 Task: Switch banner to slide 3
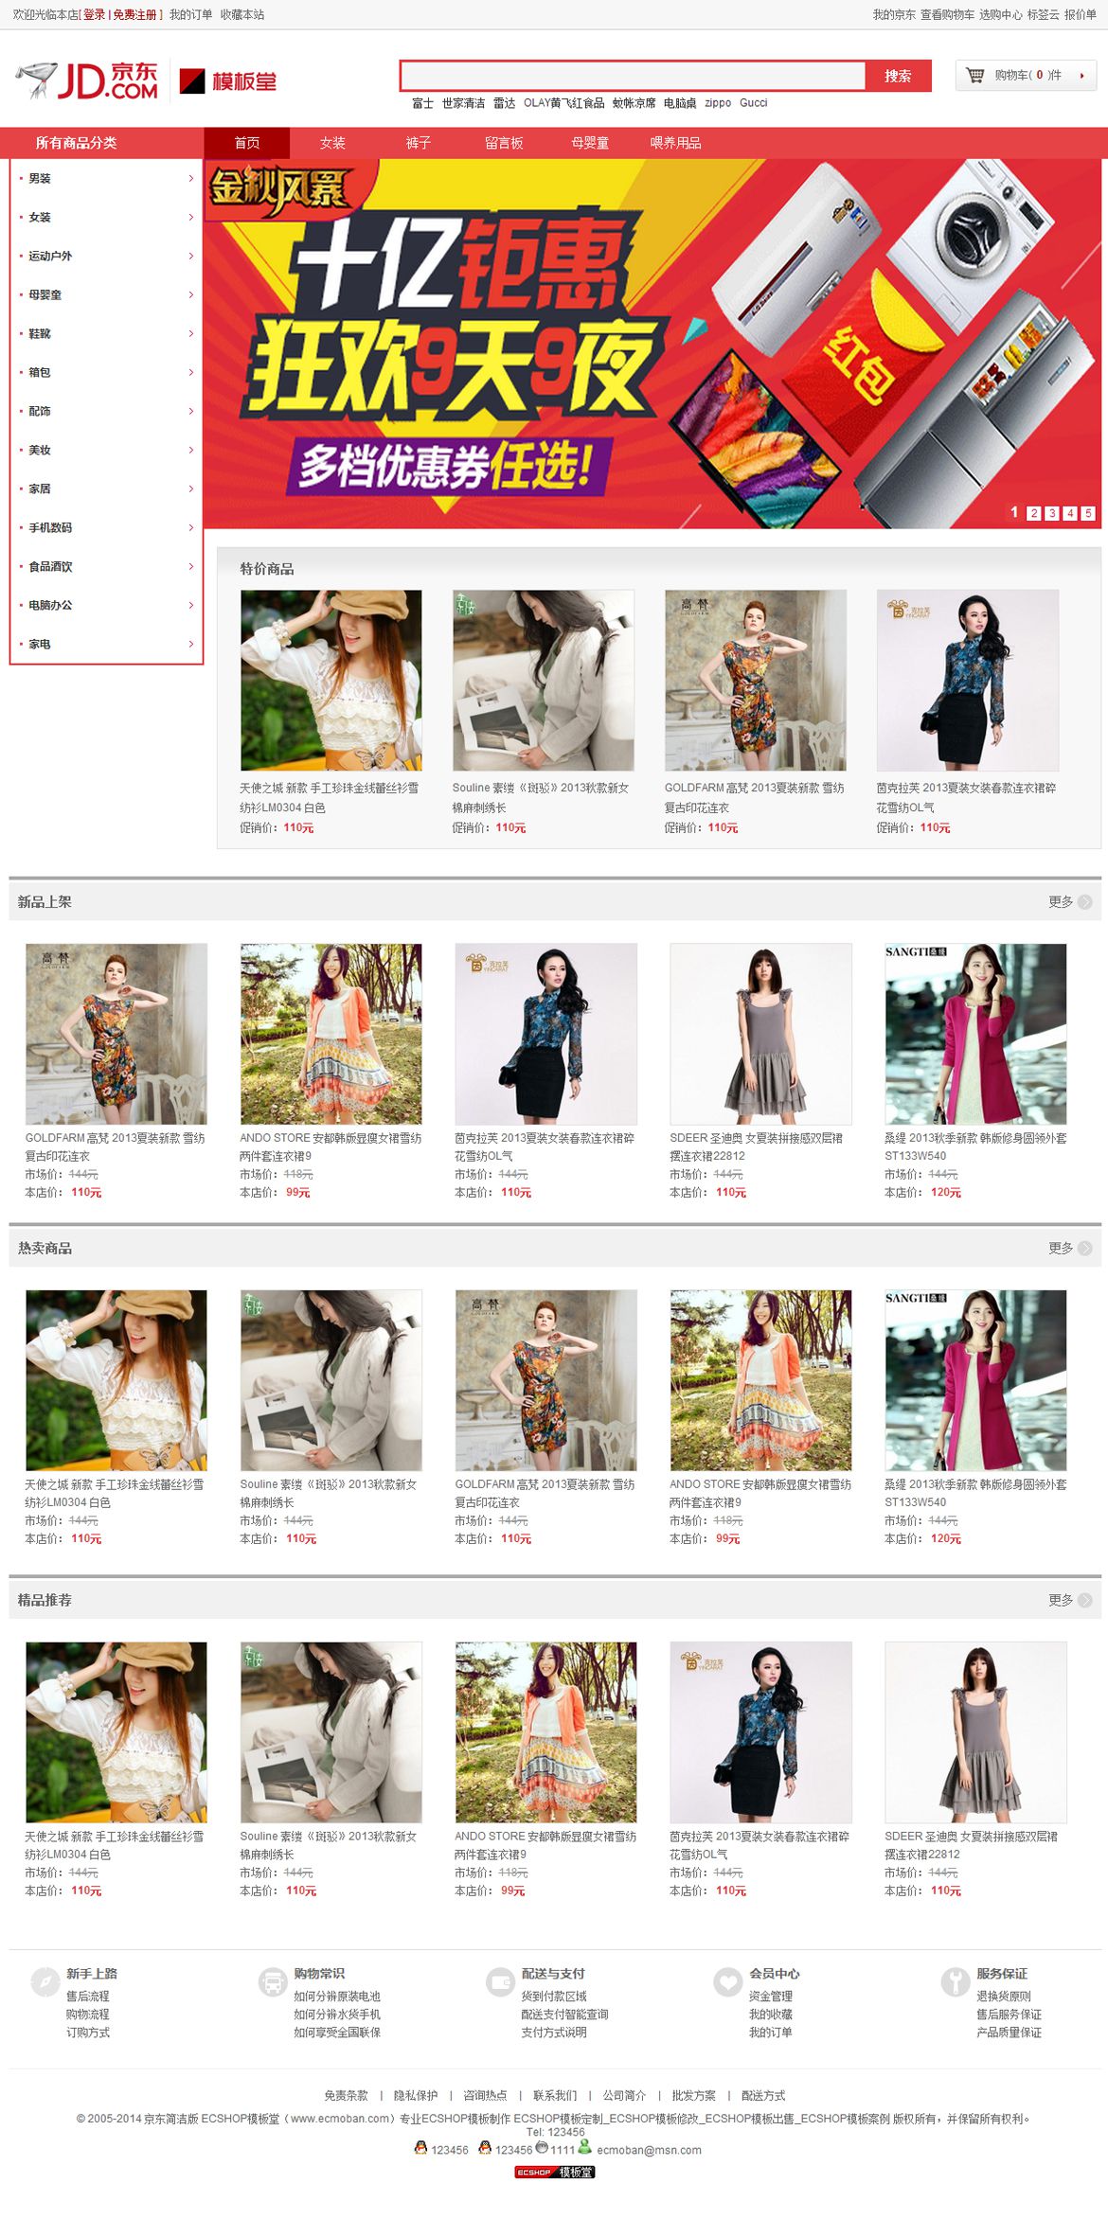[1052, 513]
